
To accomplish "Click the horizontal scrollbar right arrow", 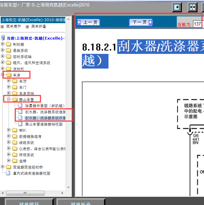I will click(62, 193).
